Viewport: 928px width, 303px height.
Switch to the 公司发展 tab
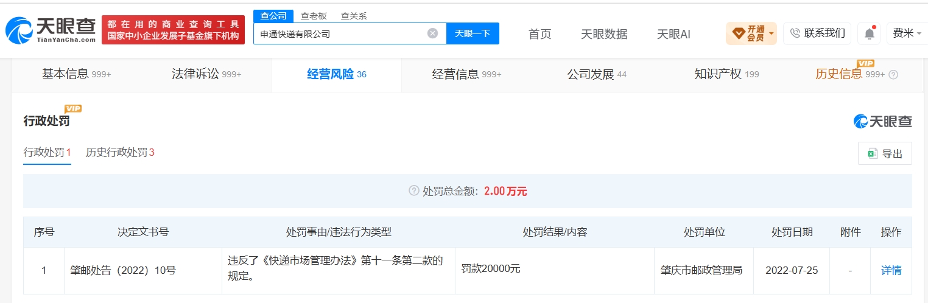pos(597,74)
